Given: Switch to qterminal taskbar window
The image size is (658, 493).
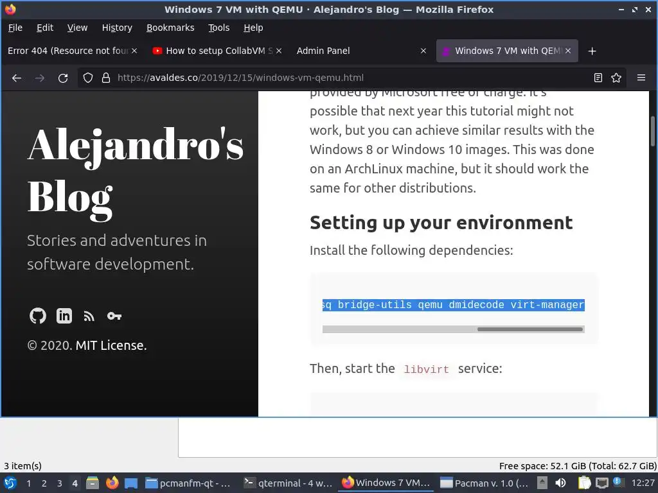Looking at the screenshot, I should coord(289,483).
